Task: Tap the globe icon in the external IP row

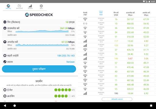Action: point(5,55)
